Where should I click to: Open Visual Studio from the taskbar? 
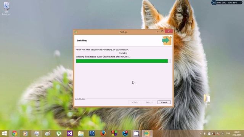tap(70, 134)
